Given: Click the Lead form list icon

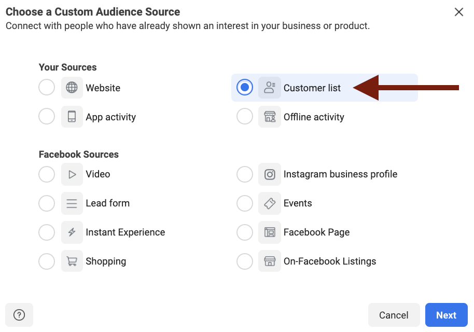Looking at the screenshot, I should (72, 203).
